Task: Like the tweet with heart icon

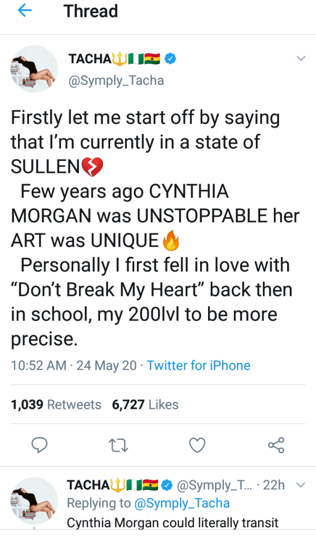Action: [x=197, y=446]
